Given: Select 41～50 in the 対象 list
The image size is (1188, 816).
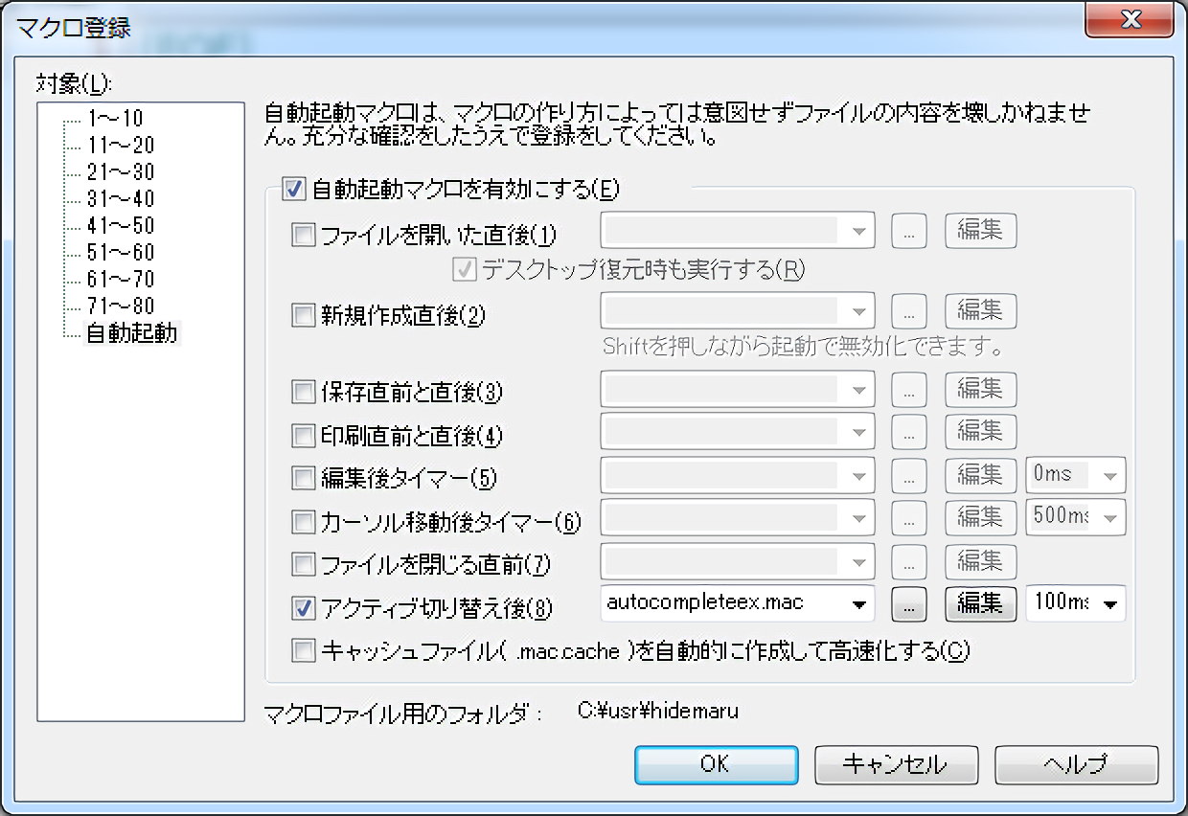Looking at the screenshot, I should (x=120, y=226).
